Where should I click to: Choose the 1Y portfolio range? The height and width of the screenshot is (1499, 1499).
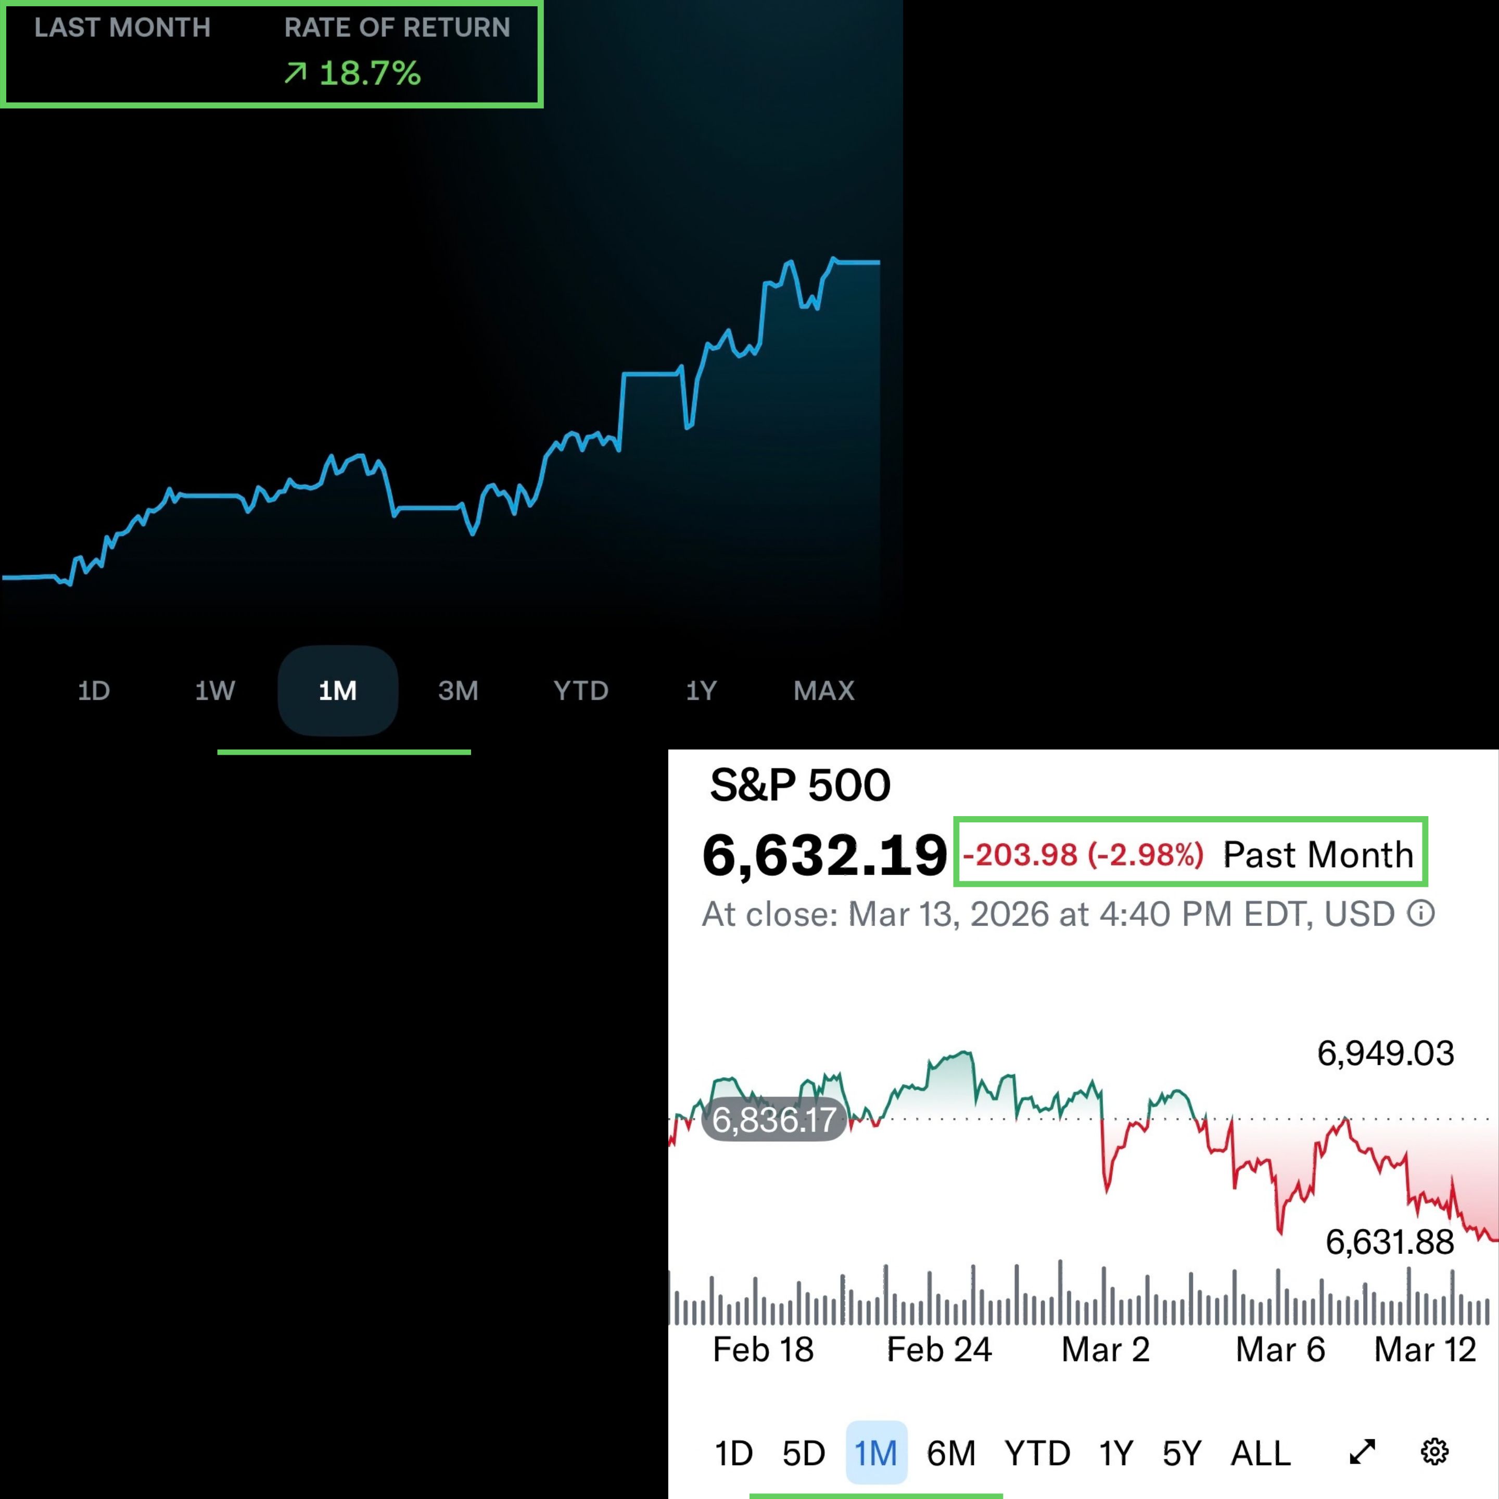pyautogui.click(x=702, y=691)
